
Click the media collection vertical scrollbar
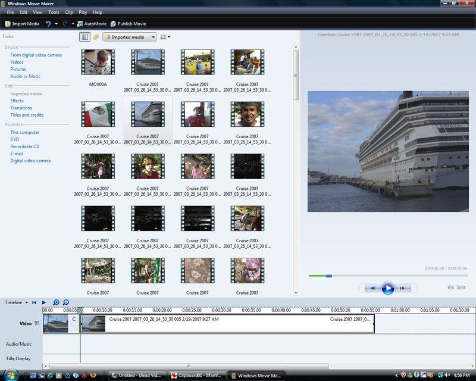point(296,75)
